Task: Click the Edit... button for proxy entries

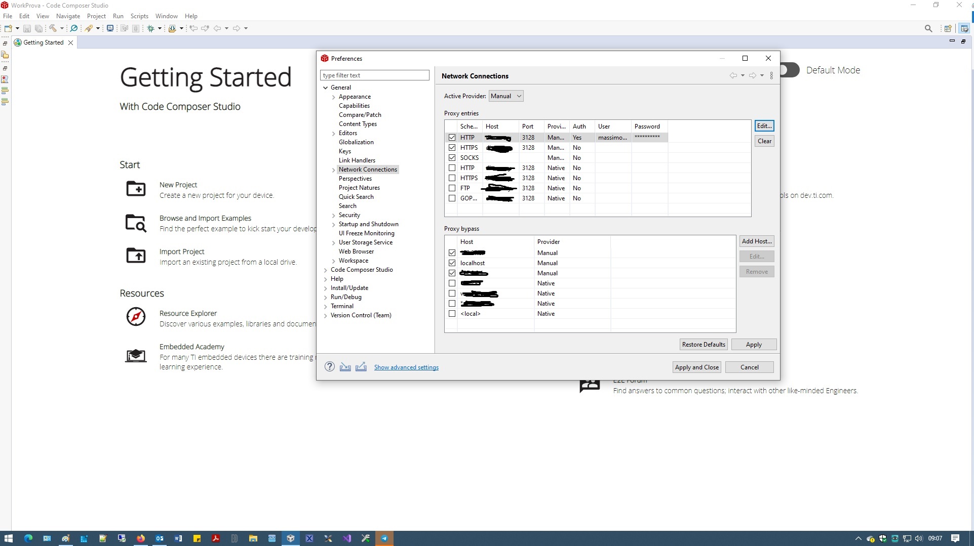Action: 764,126
